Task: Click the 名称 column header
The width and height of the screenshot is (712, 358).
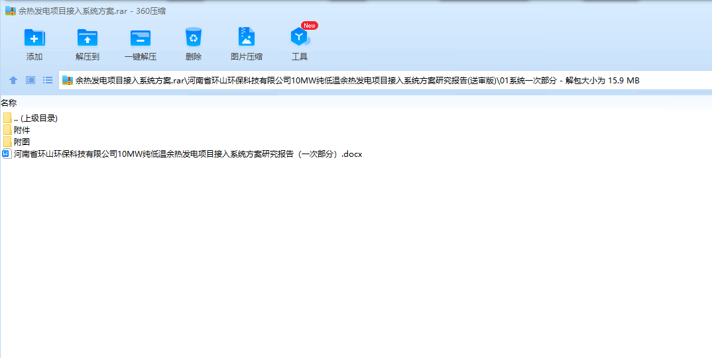Action: (9, 103)
